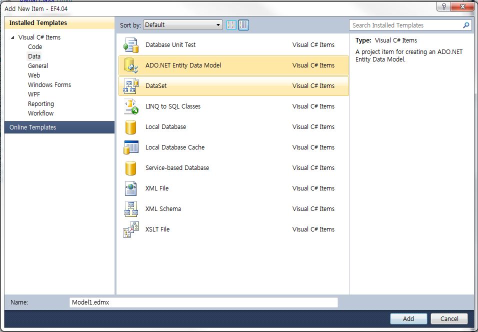The width and height of the screenshot is (478, 332).
Task: Click the Local Database cylinder icon
Action: pos(131,127)
